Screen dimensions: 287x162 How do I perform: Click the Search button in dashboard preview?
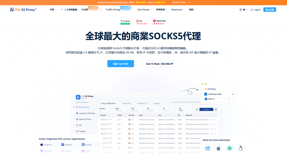coord(206,110)
